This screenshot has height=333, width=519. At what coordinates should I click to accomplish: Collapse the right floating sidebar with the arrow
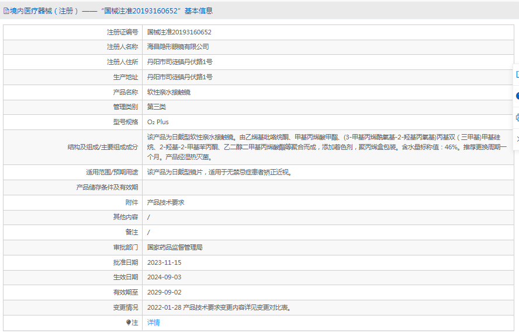(517, 138)
